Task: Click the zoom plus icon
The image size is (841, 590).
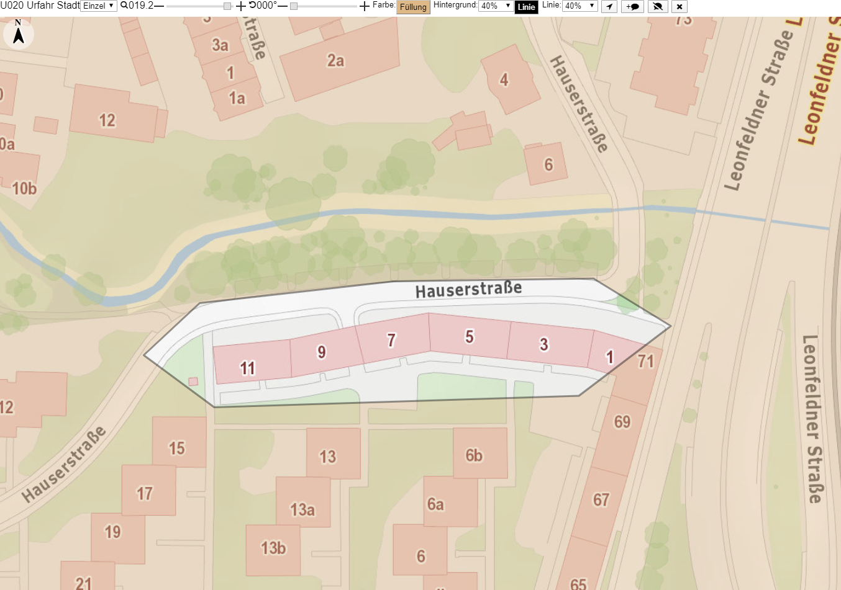Action: pyautogui.click(x=241, y=6)
